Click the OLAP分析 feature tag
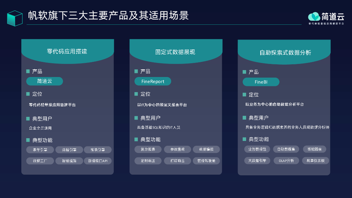 tap(286, 161)
